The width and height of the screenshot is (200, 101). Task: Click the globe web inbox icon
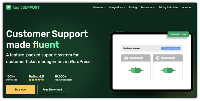coord(158,58)
